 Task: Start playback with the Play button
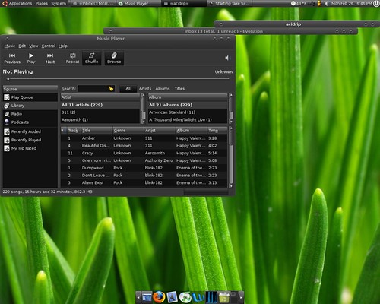[x=31, y=59]
